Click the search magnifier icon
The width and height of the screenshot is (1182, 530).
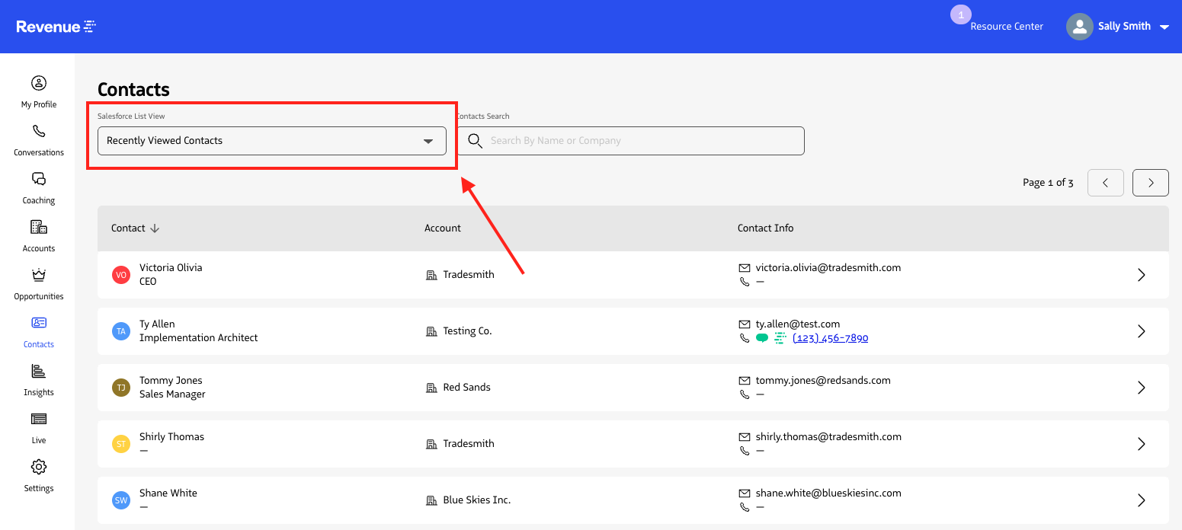tap(475, 140)
